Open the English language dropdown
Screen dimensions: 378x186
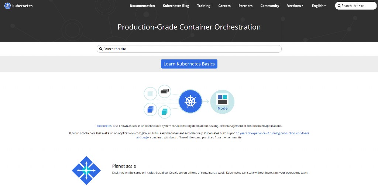[319, 6]
